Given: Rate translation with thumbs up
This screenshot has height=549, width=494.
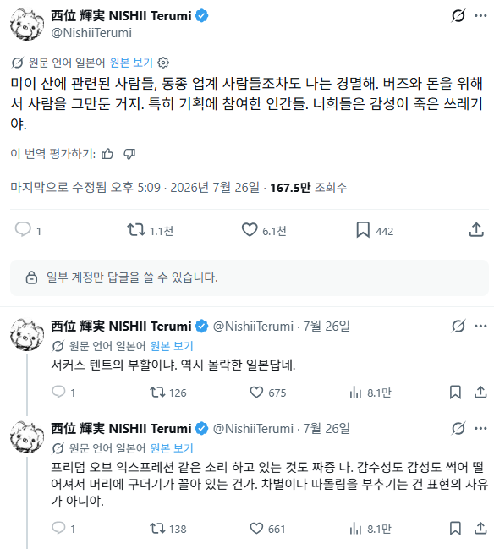Looking at the screenshot, I should (x=107, y=154).
